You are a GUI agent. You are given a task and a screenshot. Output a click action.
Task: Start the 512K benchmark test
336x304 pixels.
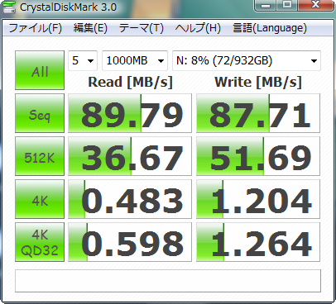click(x=40, y=156)
